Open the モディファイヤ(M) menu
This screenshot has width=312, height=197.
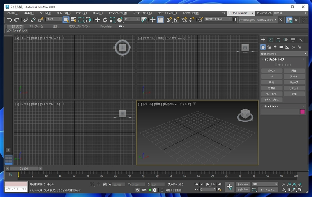(118, 13)
